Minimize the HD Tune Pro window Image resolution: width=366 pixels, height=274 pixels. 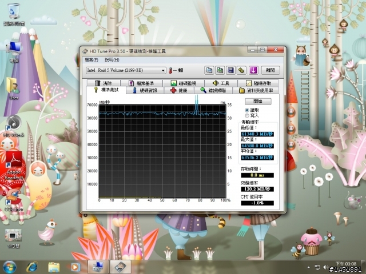tap(253, 50)
